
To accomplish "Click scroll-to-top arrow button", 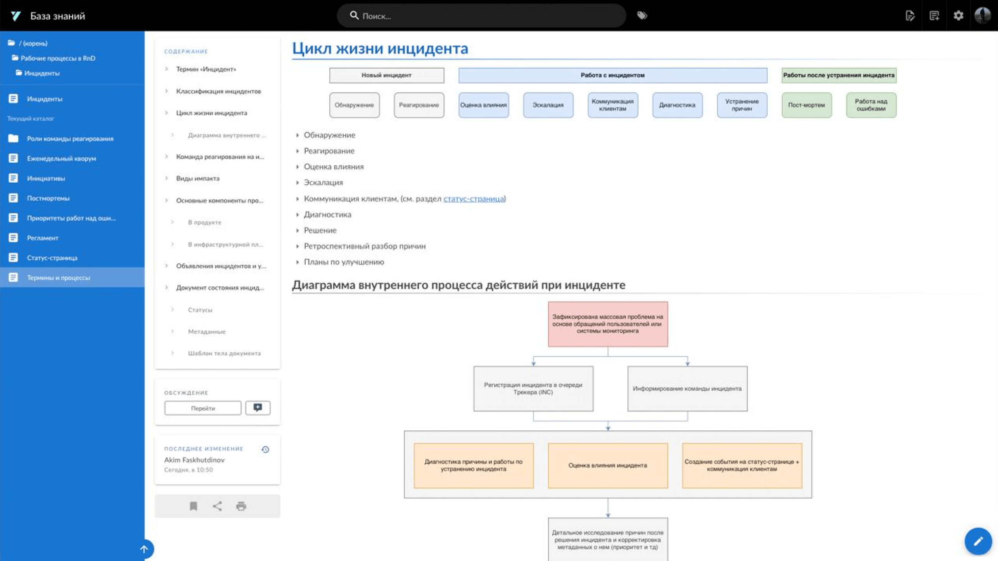I will click(144, 549).
